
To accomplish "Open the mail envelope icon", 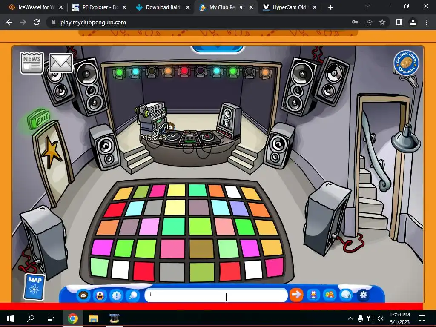I will tap(60, 63).
